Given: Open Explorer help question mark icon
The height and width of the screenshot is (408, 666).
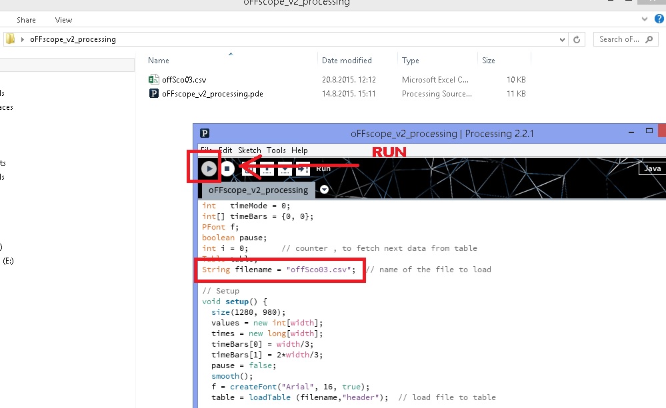Looking at the screenshot, I should 659,20.
